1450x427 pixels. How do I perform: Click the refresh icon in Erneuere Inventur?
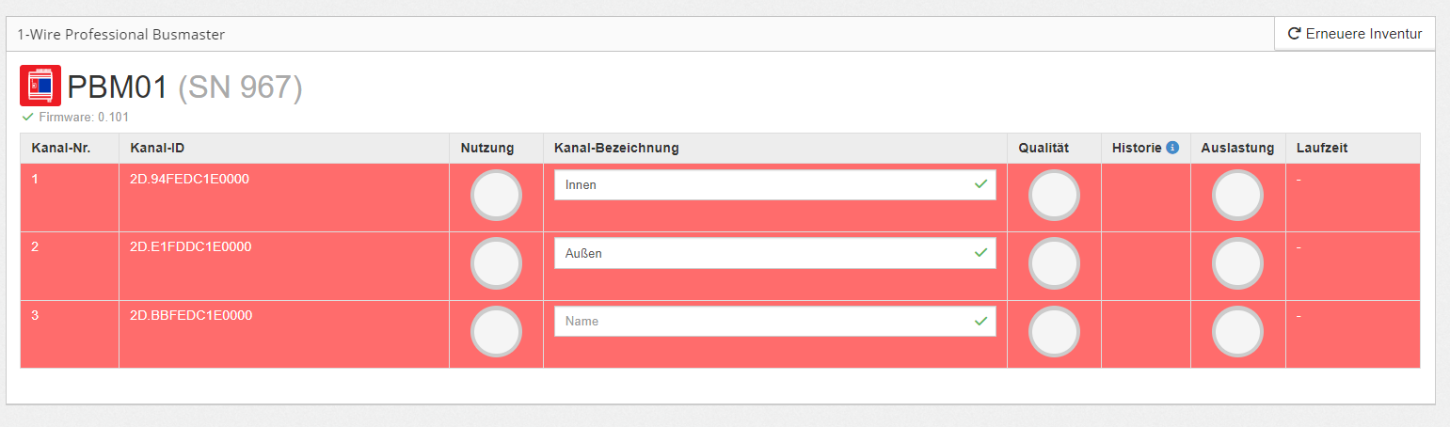[x=1295, y=34]
